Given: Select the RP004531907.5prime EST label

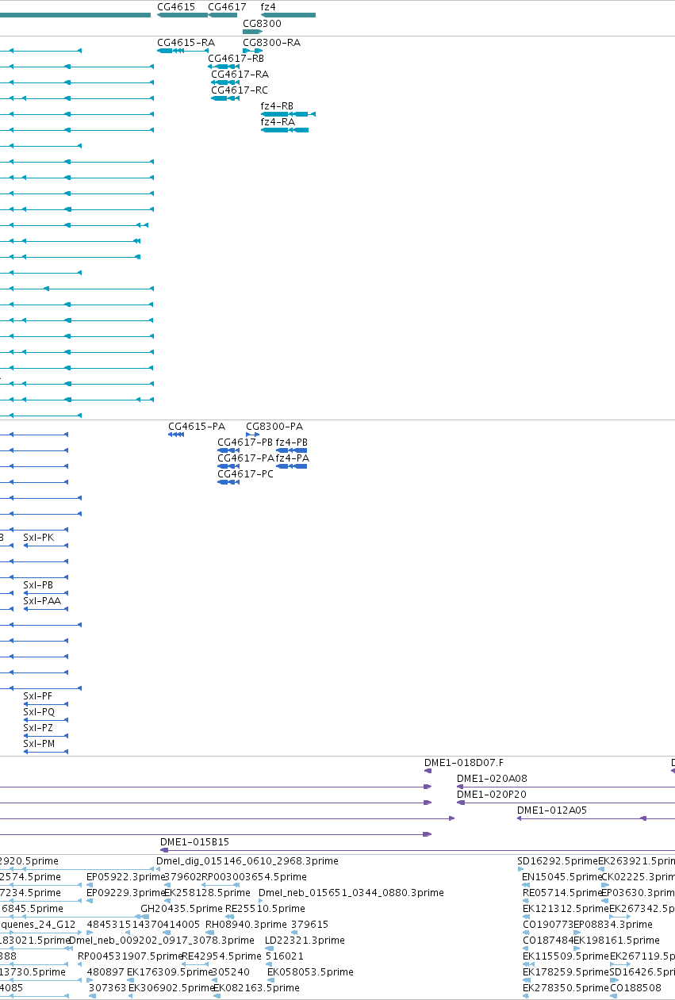Looking at the screenshot, I should tap(129, 956).
